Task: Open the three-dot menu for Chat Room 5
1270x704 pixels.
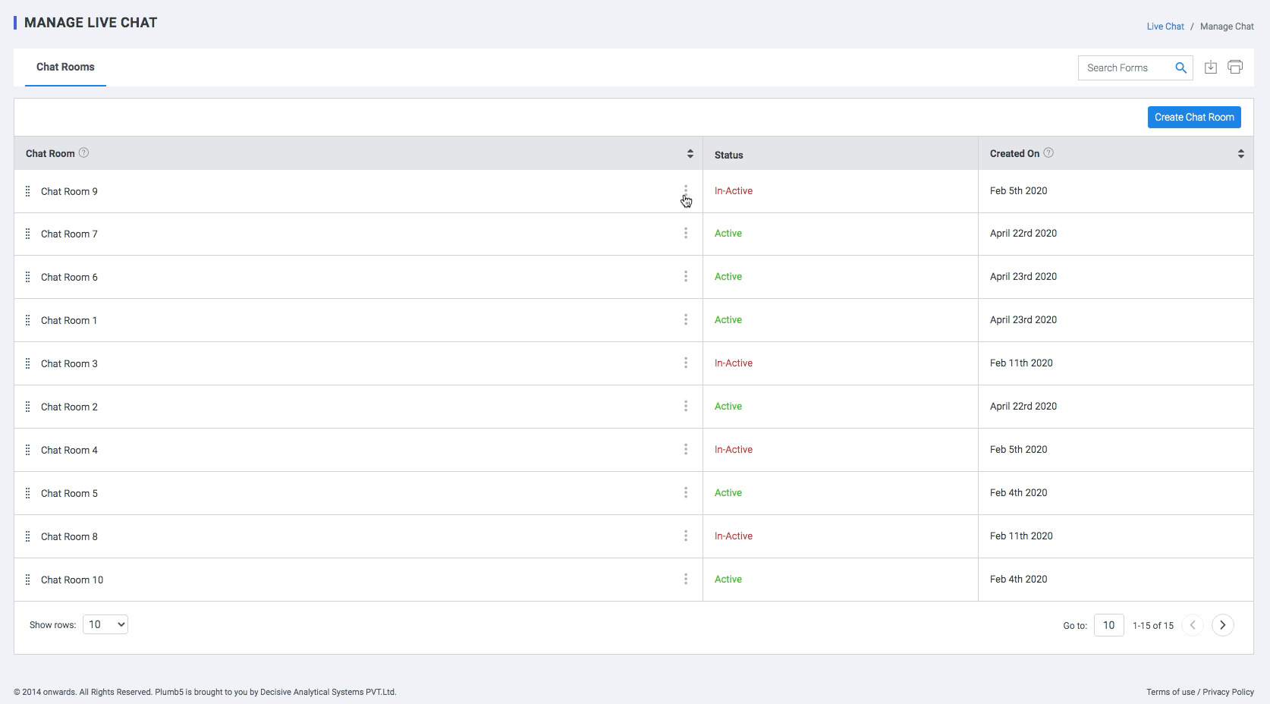Action: (x=686, y=492)
